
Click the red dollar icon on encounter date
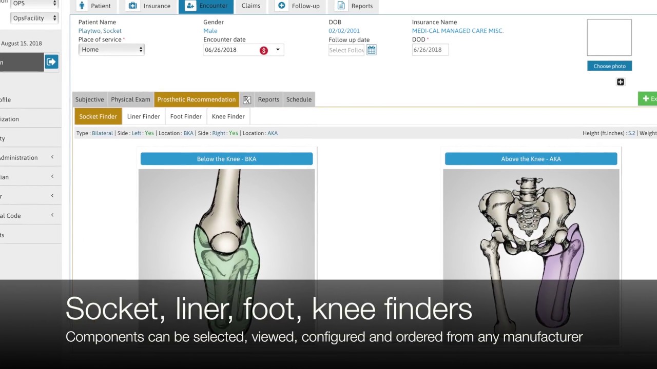pyautogui.click(x=264, y=50)
